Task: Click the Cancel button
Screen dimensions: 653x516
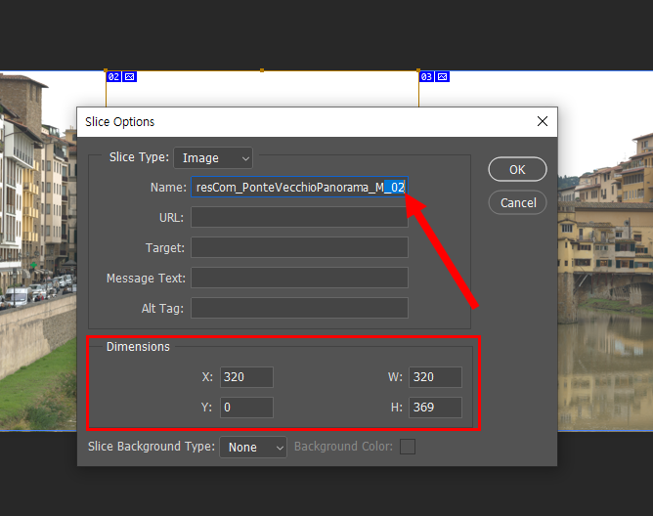Action: coord(517,203)
